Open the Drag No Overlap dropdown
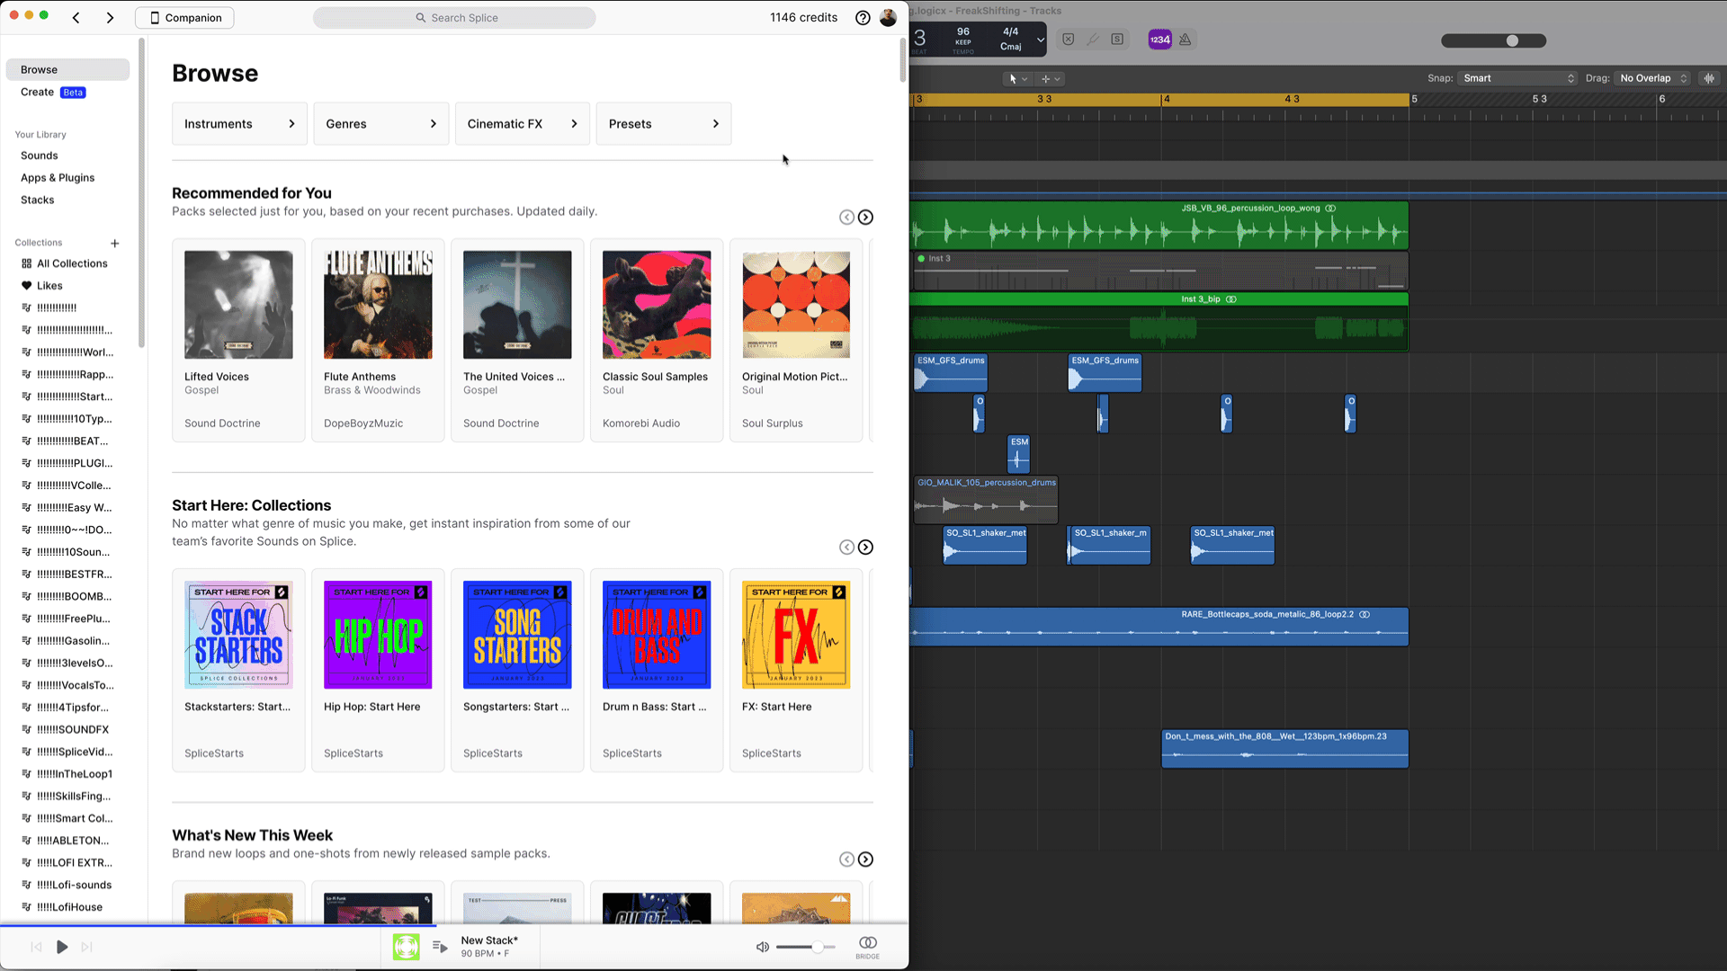Viewport: 1727px width, 971px height. click(1652, 78)
